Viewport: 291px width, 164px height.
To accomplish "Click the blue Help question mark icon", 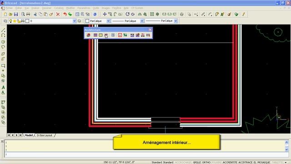I will point(95,14).
